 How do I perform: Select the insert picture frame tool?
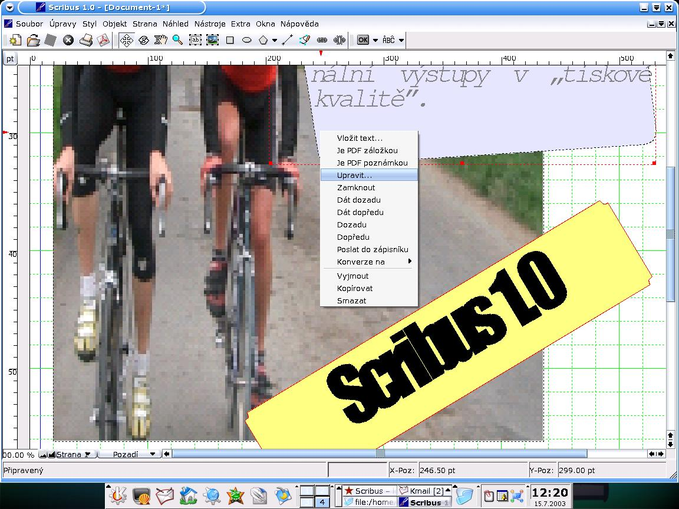coord(212,40)
